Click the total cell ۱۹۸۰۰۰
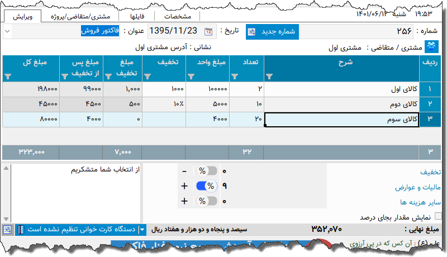This screenshot has width=447, height=257. (31, 89)
